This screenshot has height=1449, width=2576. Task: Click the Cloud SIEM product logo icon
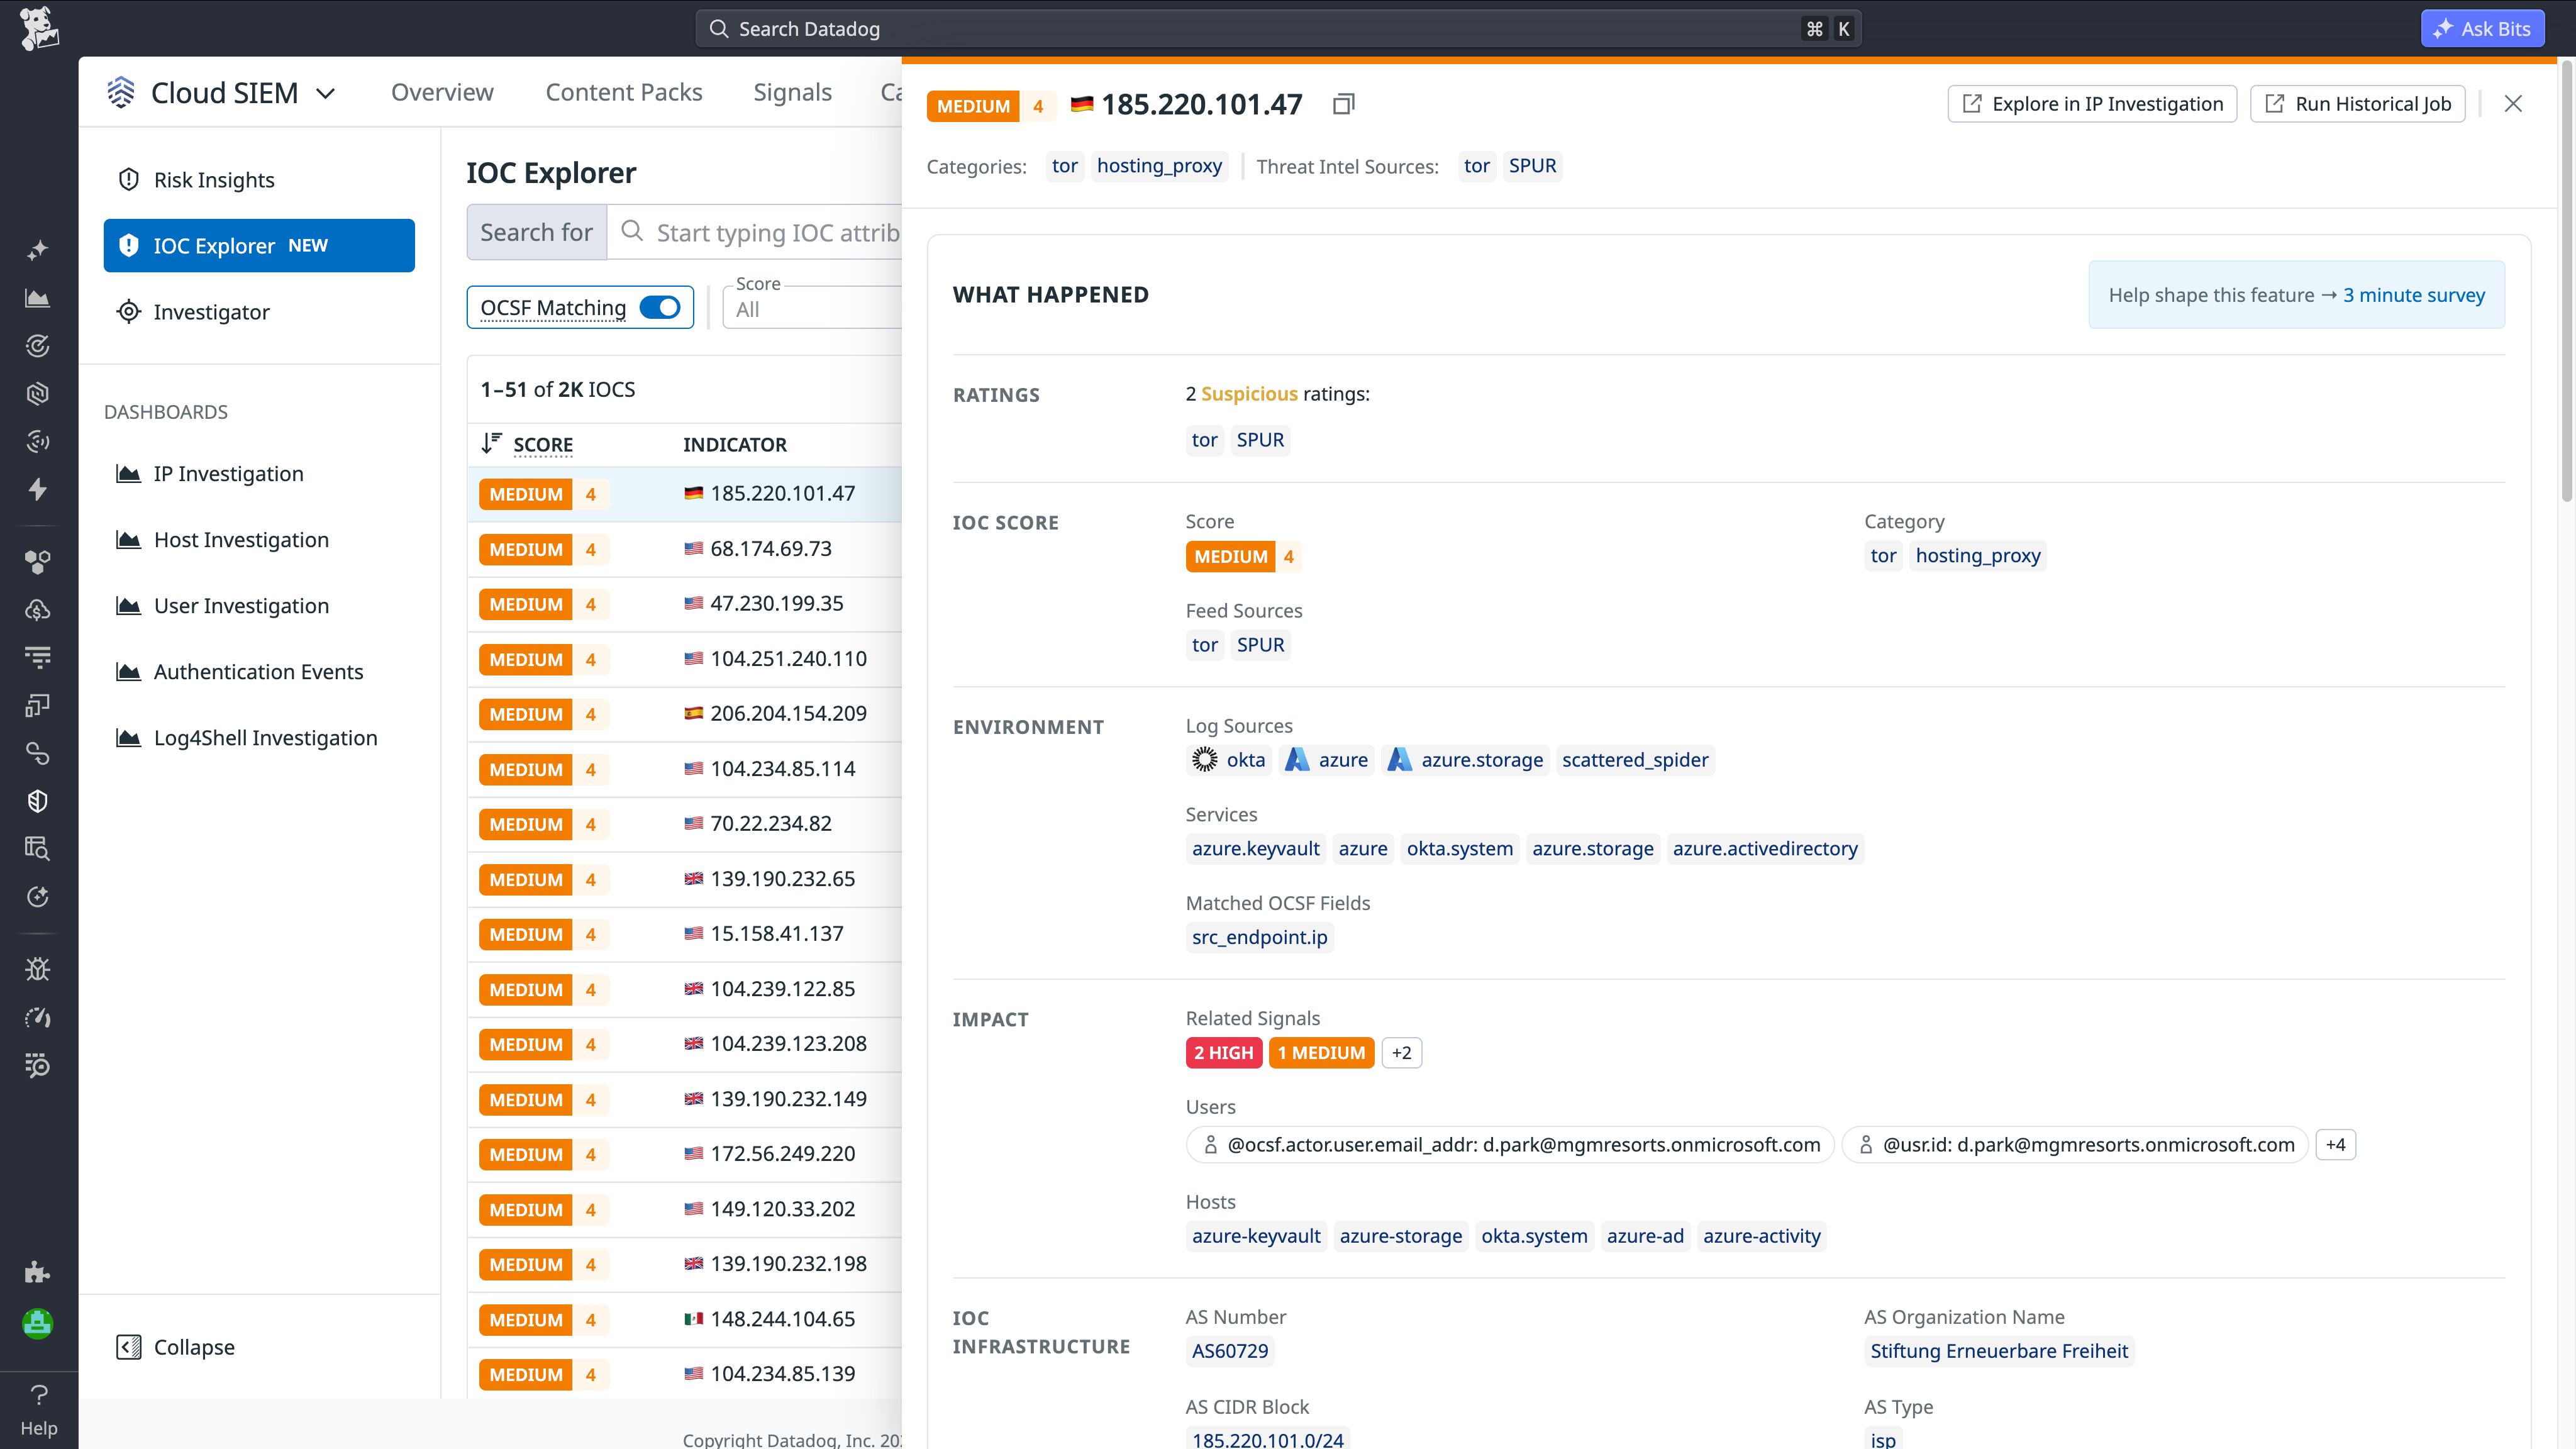tap(121, 92)
